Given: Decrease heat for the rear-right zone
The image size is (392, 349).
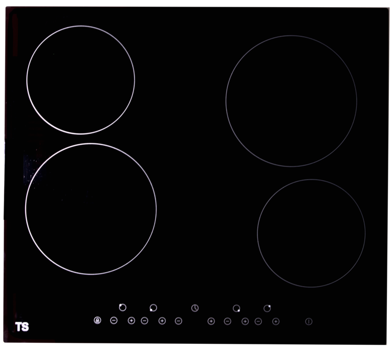Looking at the screenshot, I should click(258, 321).
